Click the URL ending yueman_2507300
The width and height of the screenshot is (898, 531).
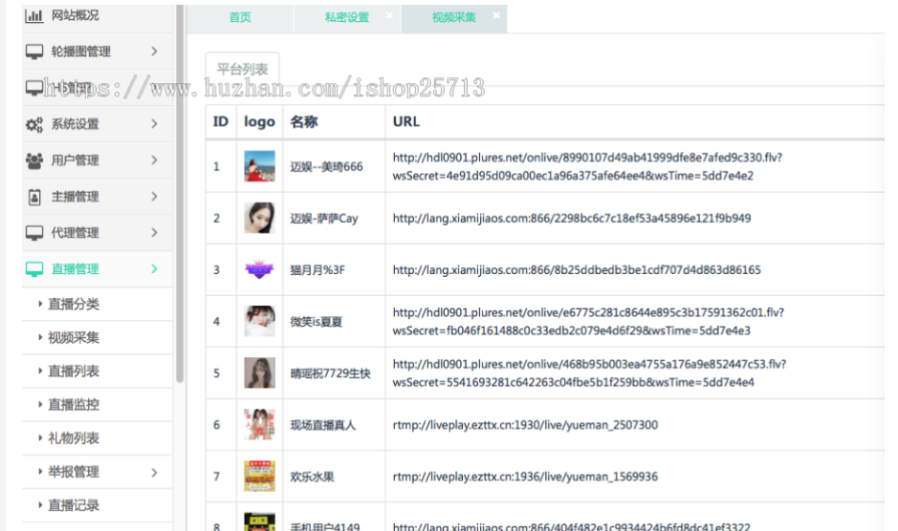(525, 425)
